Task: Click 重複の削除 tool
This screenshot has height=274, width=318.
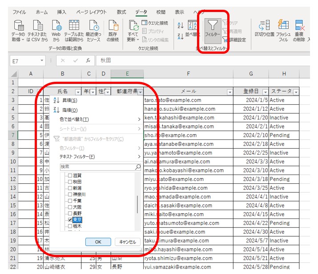Action: point(299,31)
